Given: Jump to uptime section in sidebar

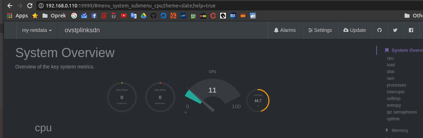Looking at the screenshot, I should pyautogui.click(x=393, y=119).
